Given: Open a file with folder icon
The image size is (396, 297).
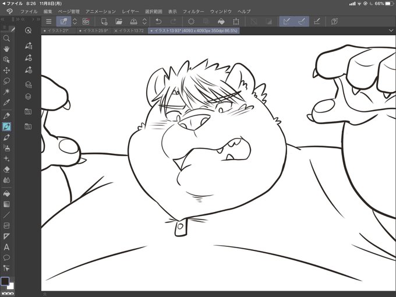Looking at the screenshot, I should pos(119,22).
